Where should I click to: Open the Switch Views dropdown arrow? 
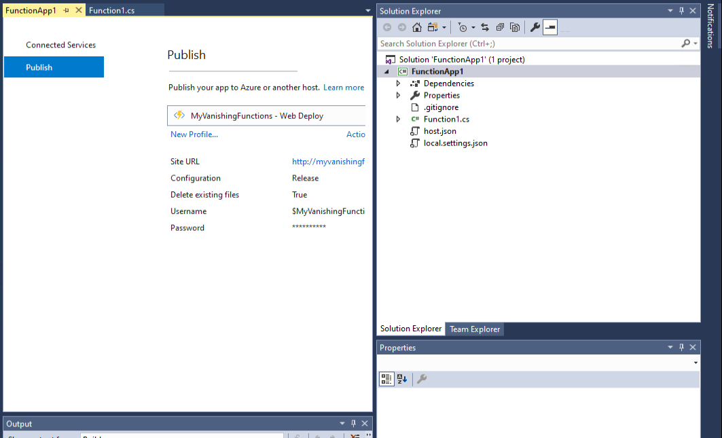click(444, 28)
